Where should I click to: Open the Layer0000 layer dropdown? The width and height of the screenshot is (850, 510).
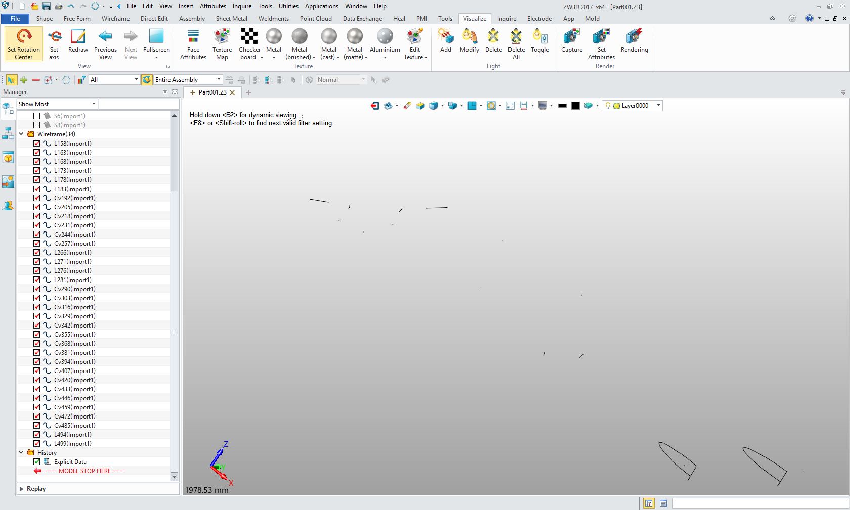click(658, 106)
